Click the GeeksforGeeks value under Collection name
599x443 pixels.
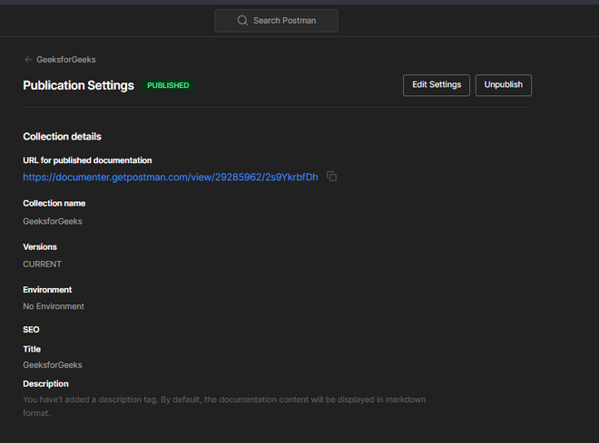[53, 221]
